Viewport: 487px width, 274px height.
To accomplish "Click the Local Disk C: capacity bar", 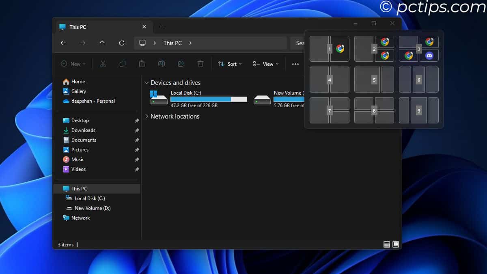I will (209, 99).
